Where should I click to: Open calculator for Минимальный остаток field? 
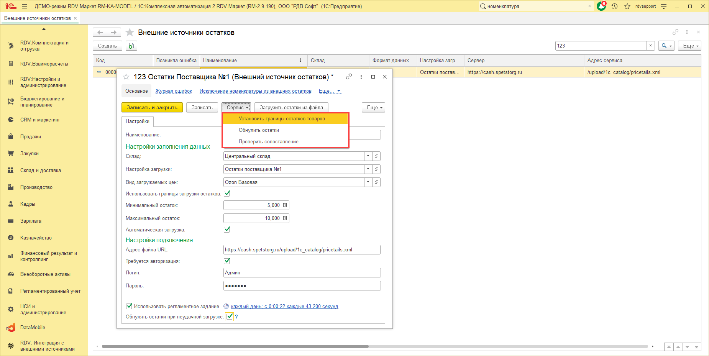285,205
